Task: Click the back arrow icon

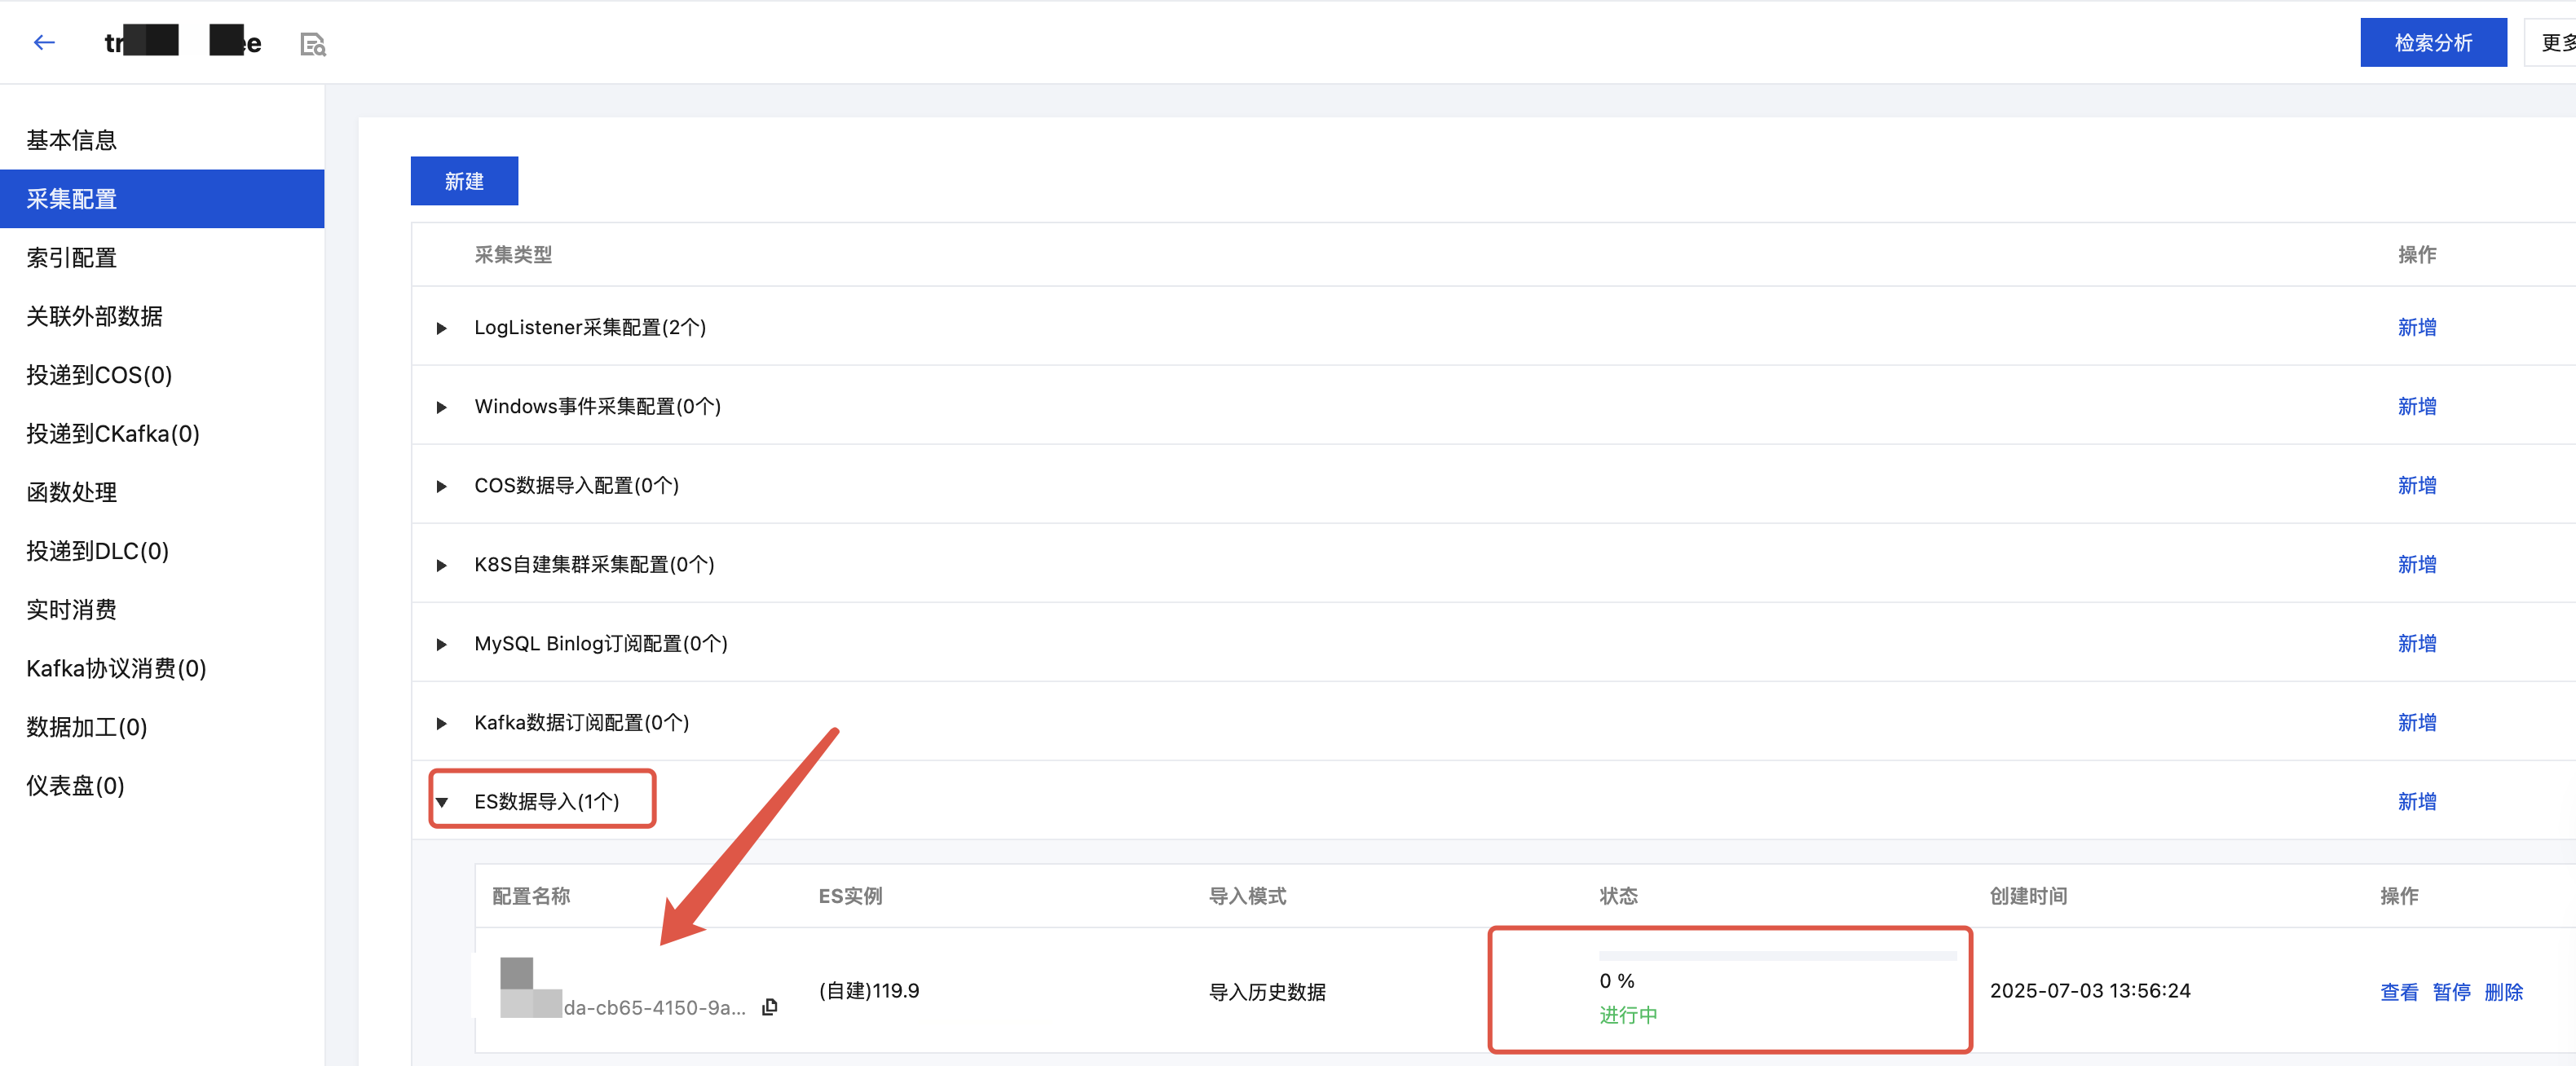Action: pos(44,42)
